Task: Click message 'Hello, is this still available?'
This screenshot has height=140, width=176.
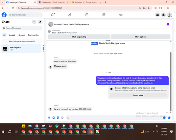Action: (x=65, y=61)
